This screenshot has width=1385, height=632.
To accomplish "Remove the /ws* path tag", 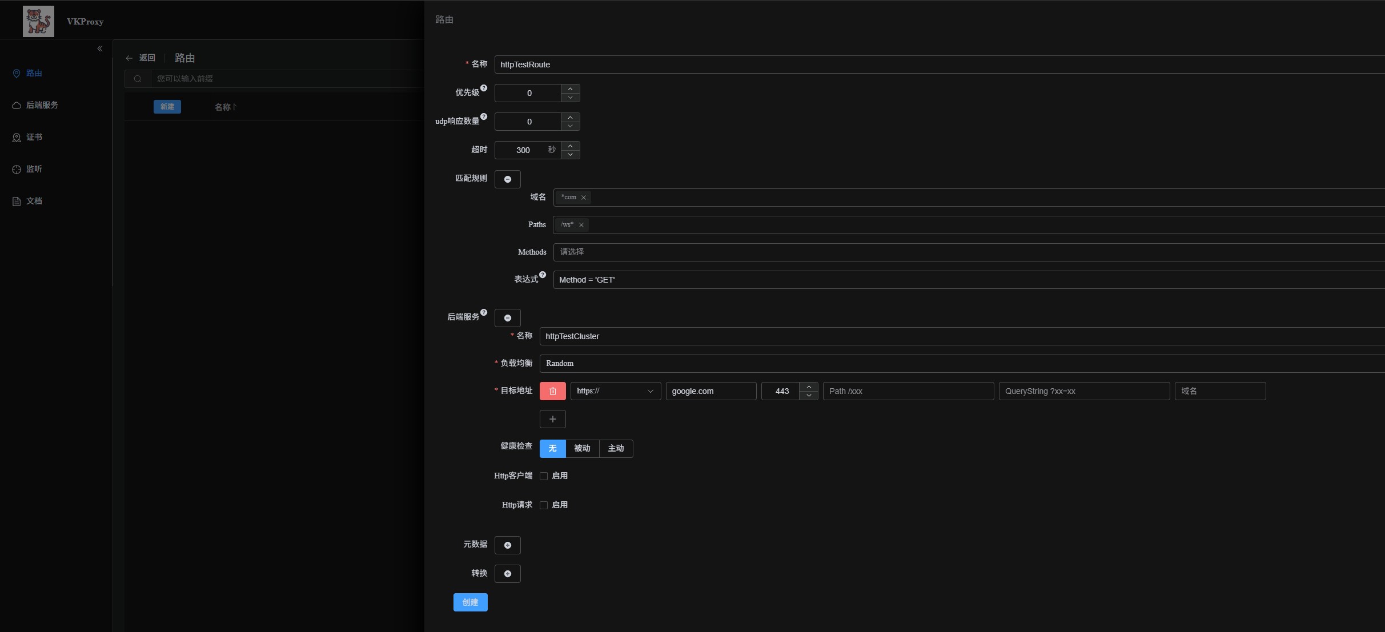I will tap(581, 225).
